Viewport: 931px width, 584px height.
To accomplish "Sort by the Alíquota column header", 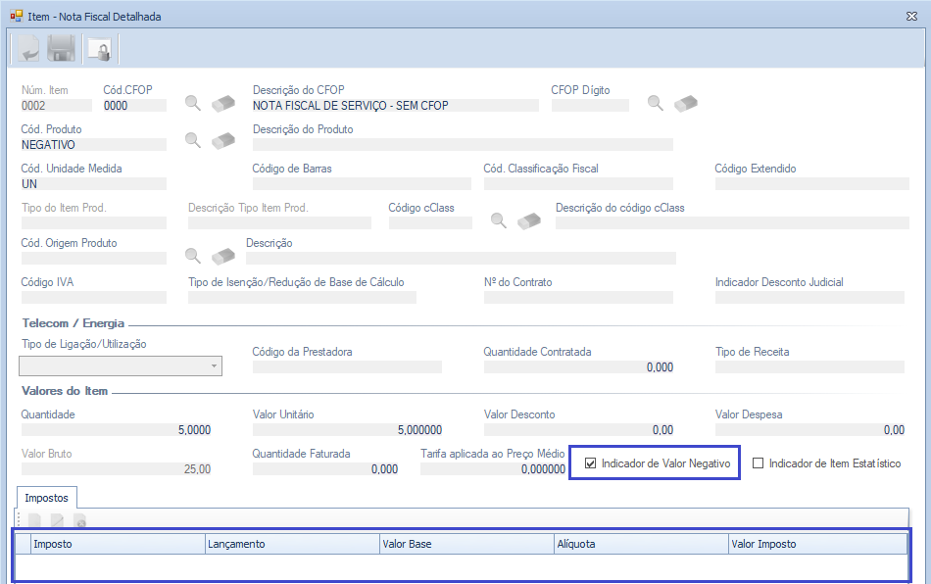I will click(x=640, y=544).
